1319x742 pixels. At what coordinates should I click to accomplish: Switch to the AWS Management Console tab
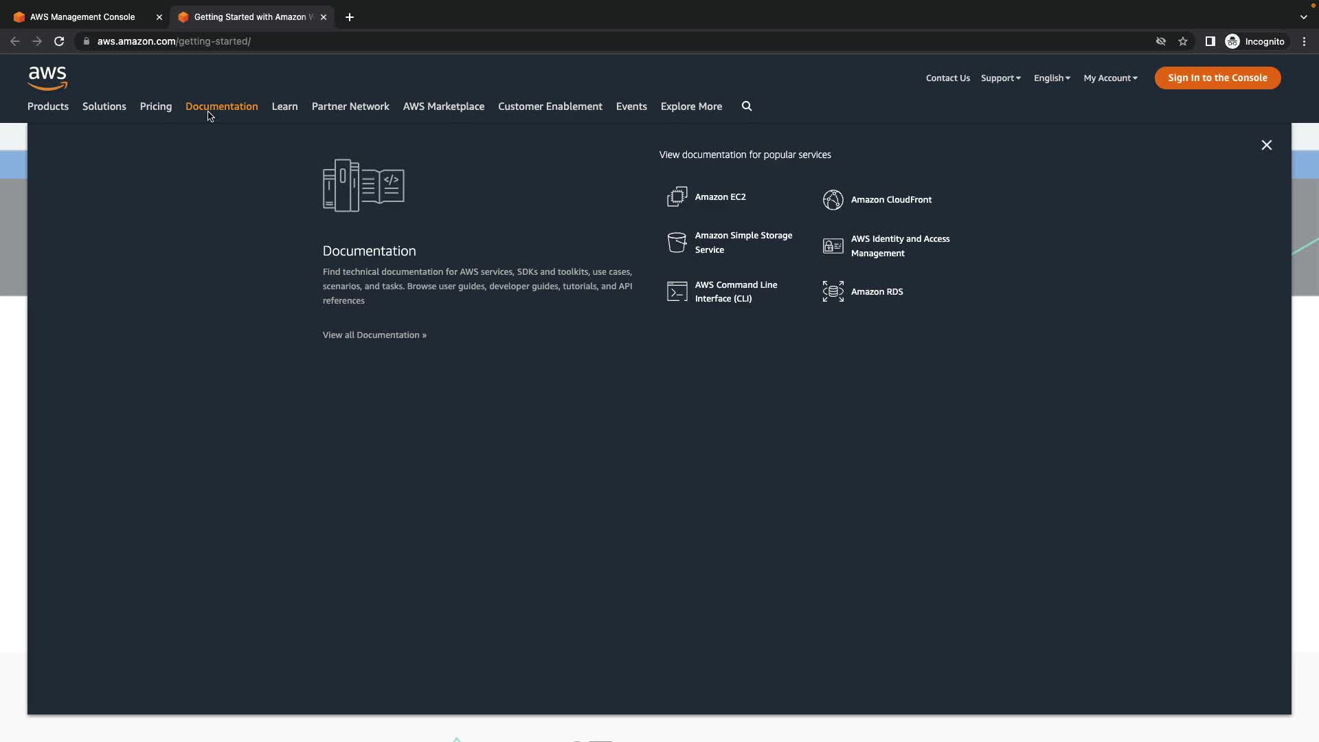pyautogui.click(x=82, y=17)
